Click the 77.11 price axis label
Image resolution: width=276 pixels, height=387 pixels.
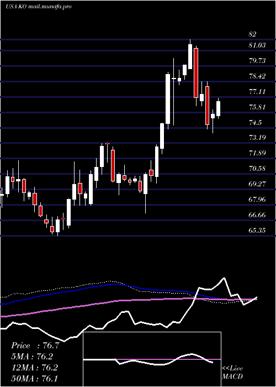(257, 92)
